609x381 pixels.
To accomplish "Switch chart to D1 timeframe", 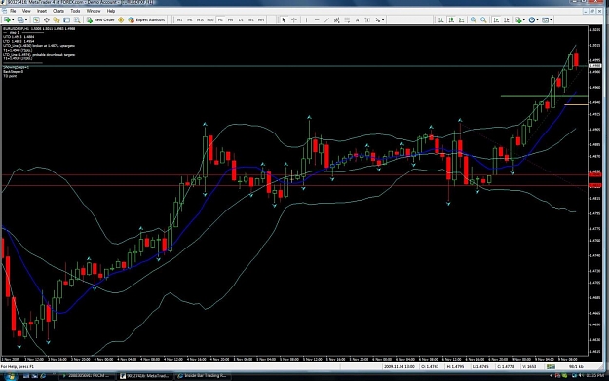I will [x=241, y=19].
